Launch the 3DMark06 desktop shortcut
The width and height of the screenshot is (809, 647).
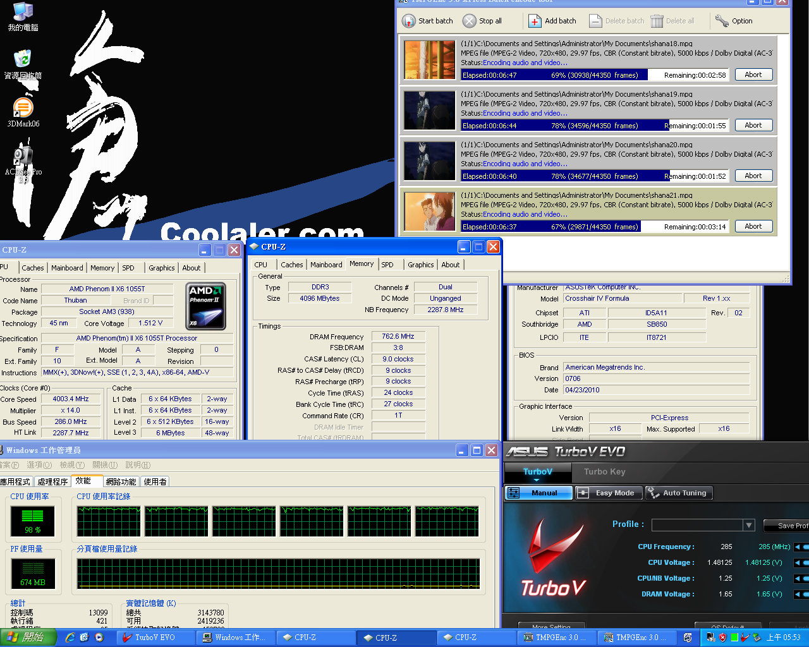[23, 107]
